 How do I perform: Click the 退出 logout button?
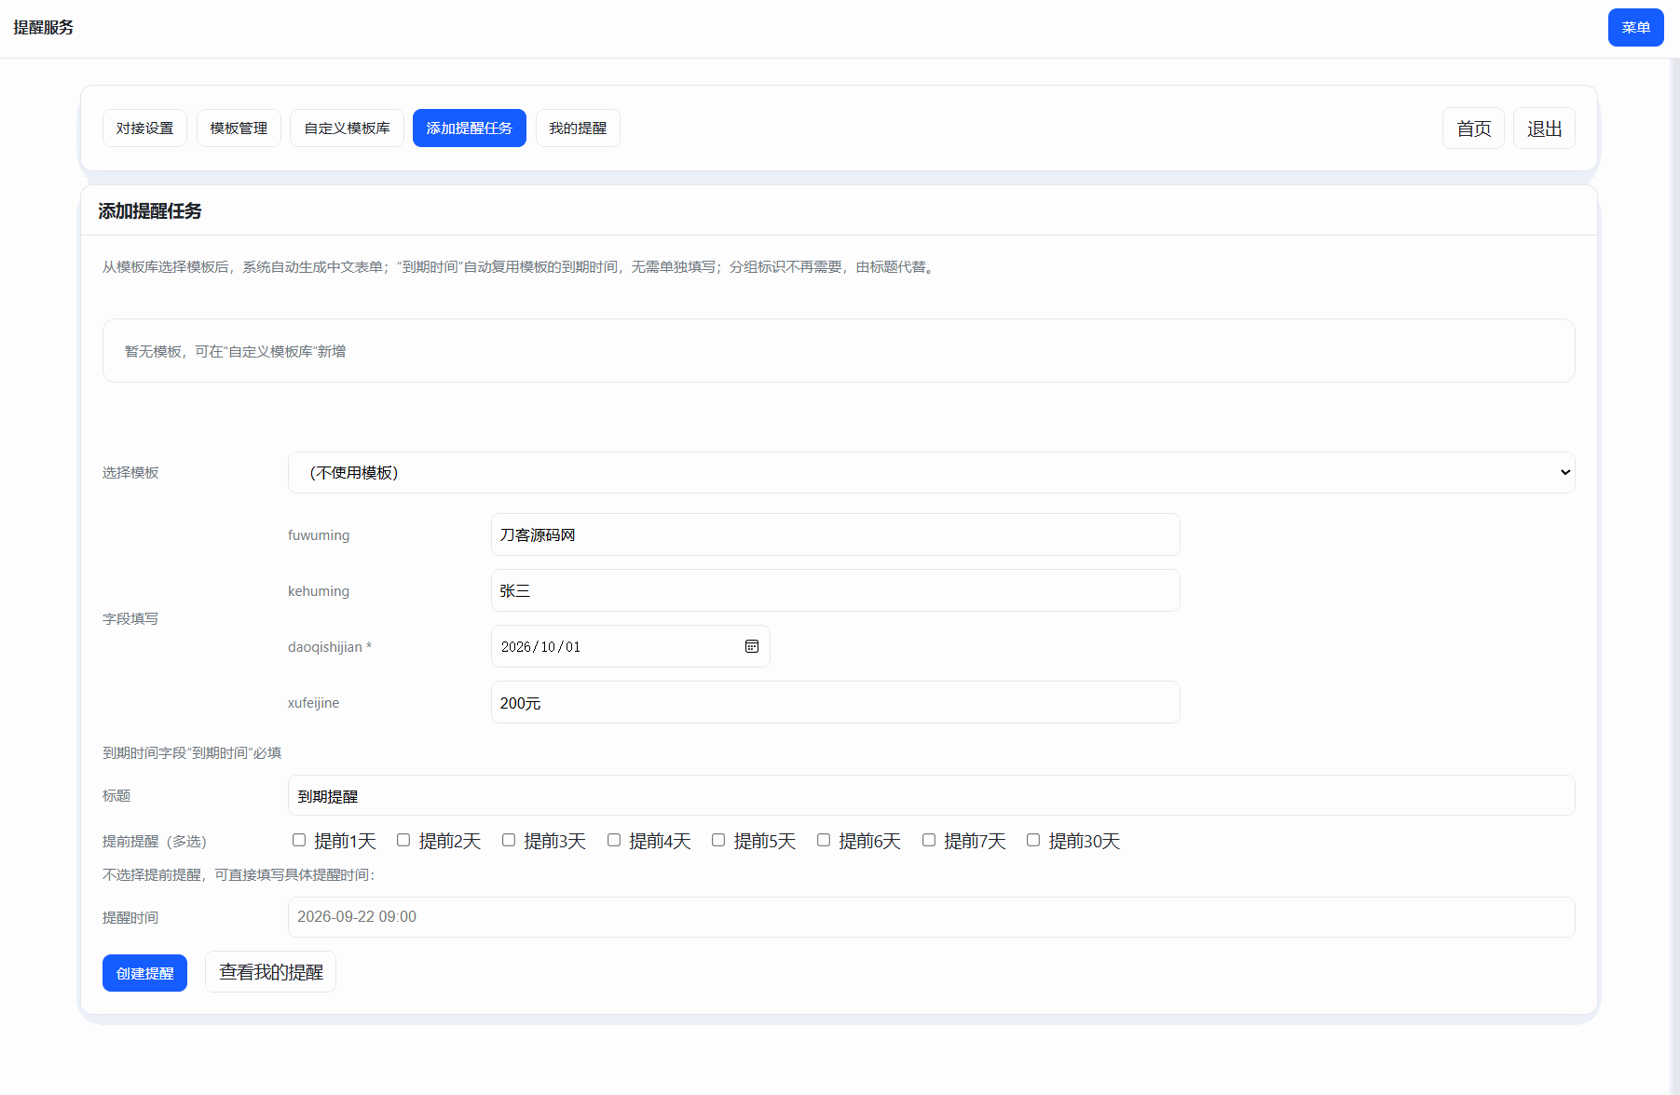coord(1544,128)
